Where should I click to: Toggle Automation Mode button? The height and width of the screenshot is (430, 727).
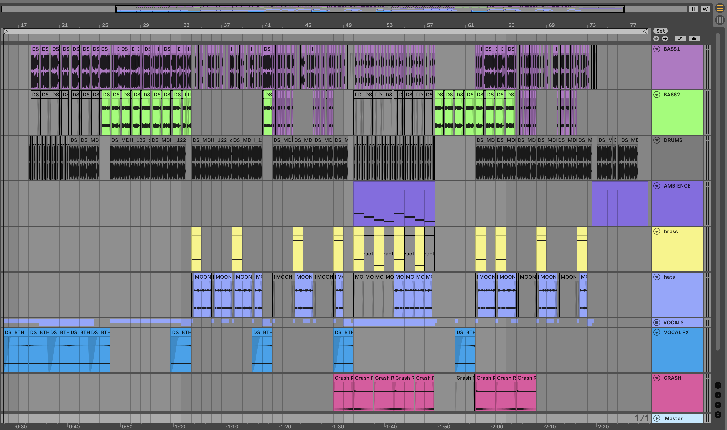pos(680,39)
